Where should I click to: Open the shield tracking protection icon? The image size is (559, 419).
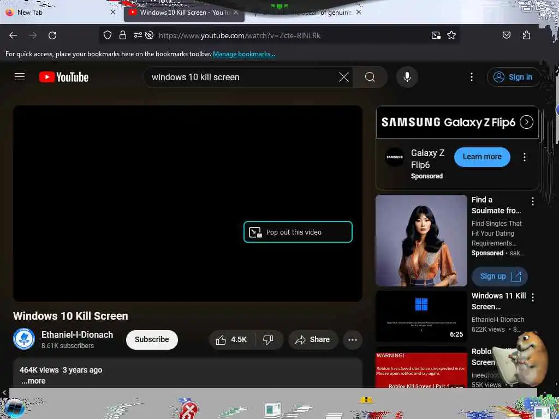click(x=108, y=35)
